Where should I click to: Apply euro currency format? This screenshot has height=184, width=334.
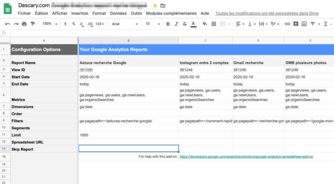coord(65,24)
